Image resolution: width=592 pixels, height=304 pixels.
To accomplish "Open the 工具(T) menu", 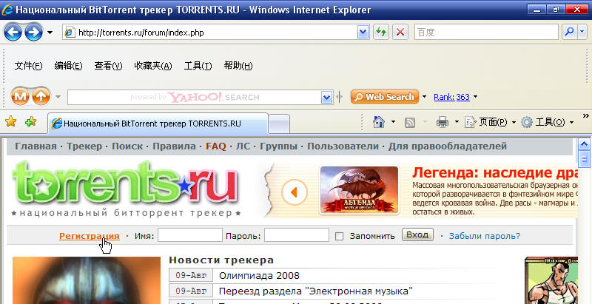I will click(x=198, y=66).
